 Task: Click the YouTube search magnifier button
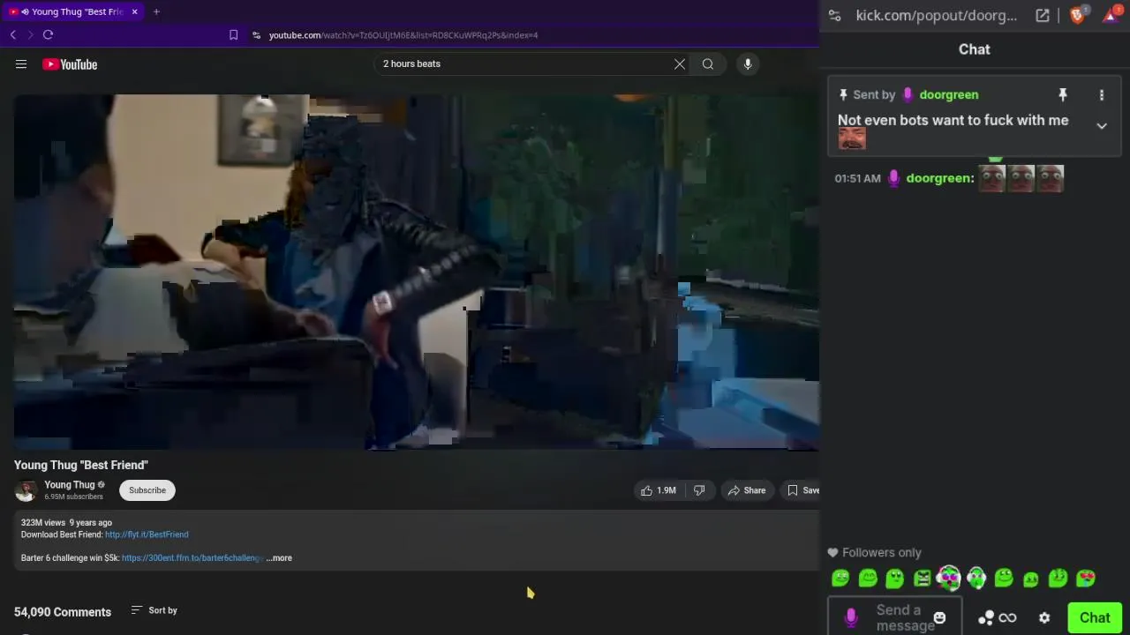(x=708, y=63)
